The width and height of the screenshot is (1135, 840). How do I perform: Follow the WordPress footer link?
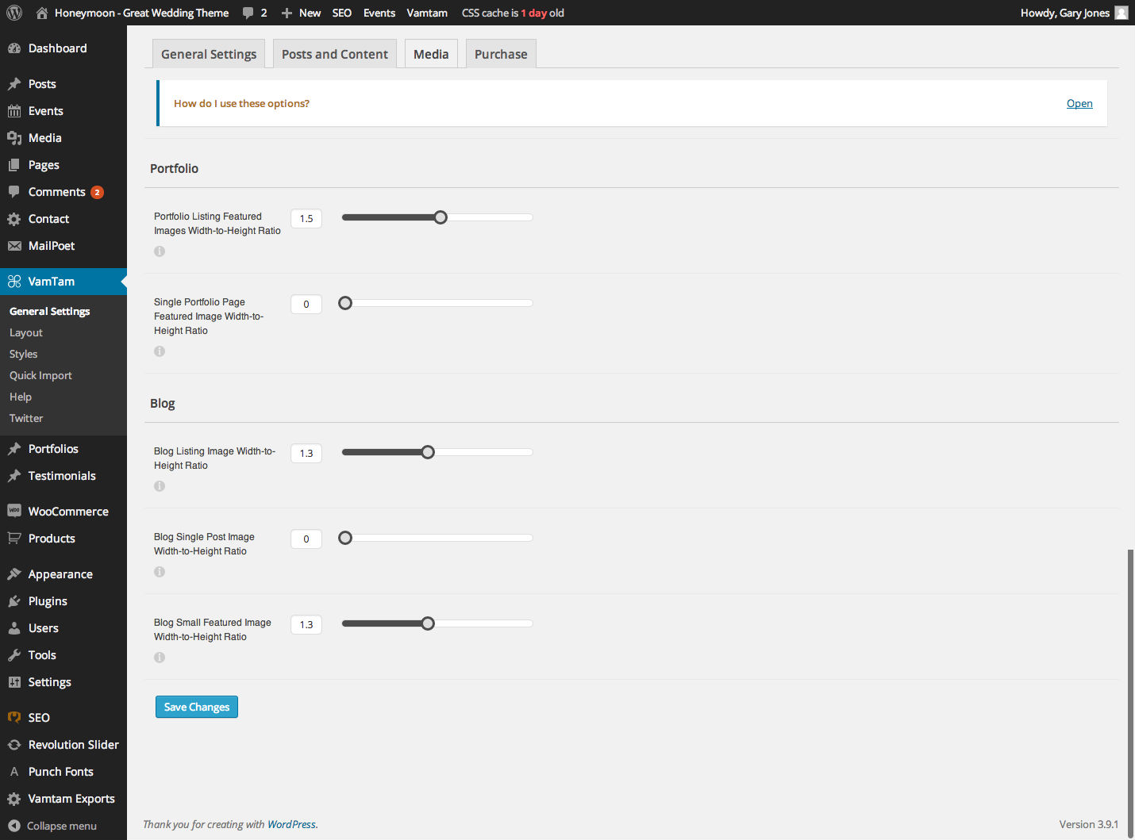click(290, 824)
